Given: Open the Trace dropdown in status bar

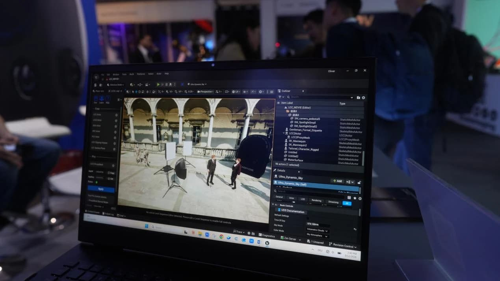Looking at the screenshot, I should [x=239, y=232].
